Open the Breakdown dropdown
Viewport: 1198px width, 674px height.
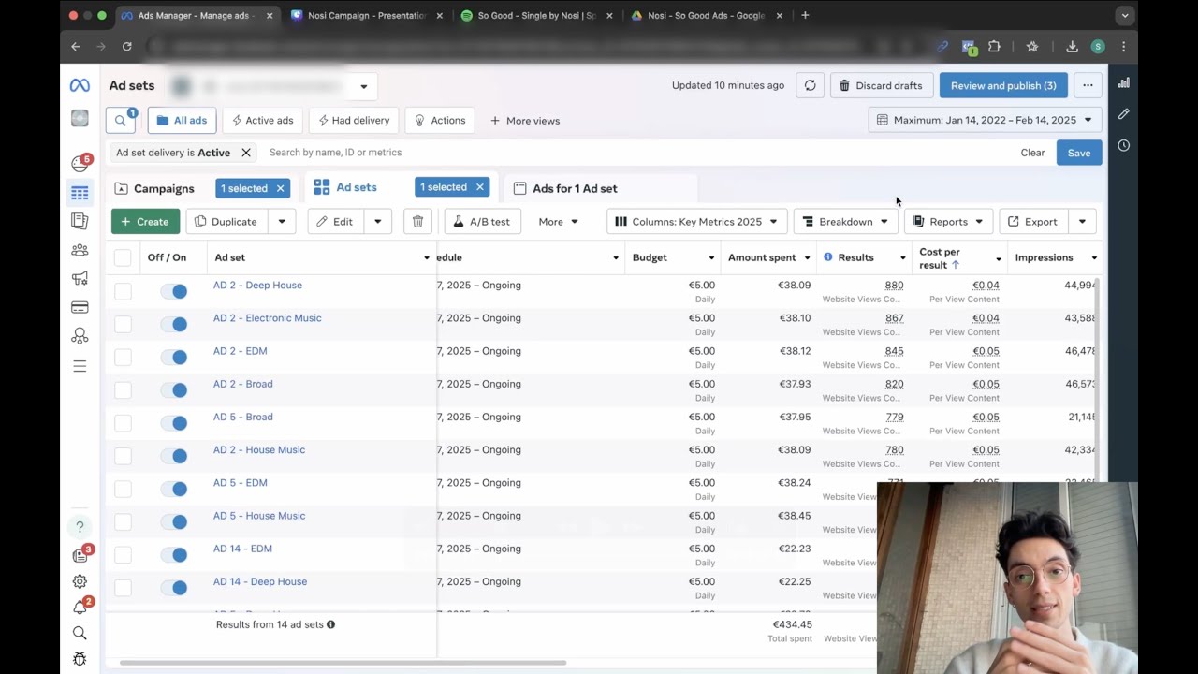(845, 222)
